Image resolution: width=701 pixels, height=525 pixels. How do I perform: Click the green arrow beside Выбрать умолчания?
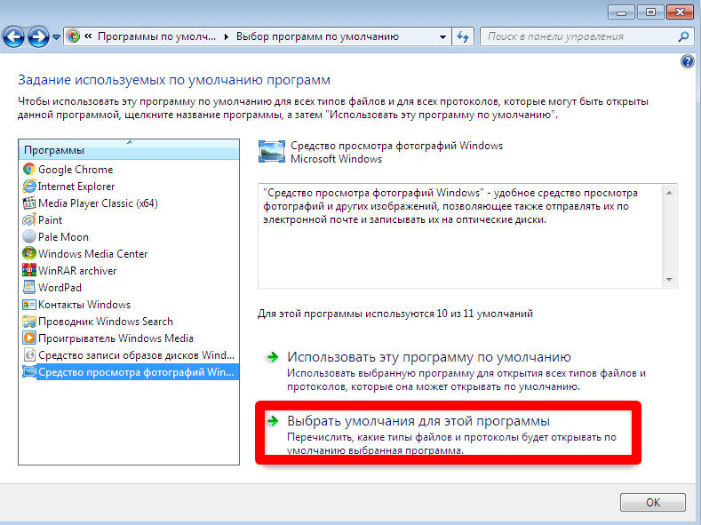pos(272,421)
